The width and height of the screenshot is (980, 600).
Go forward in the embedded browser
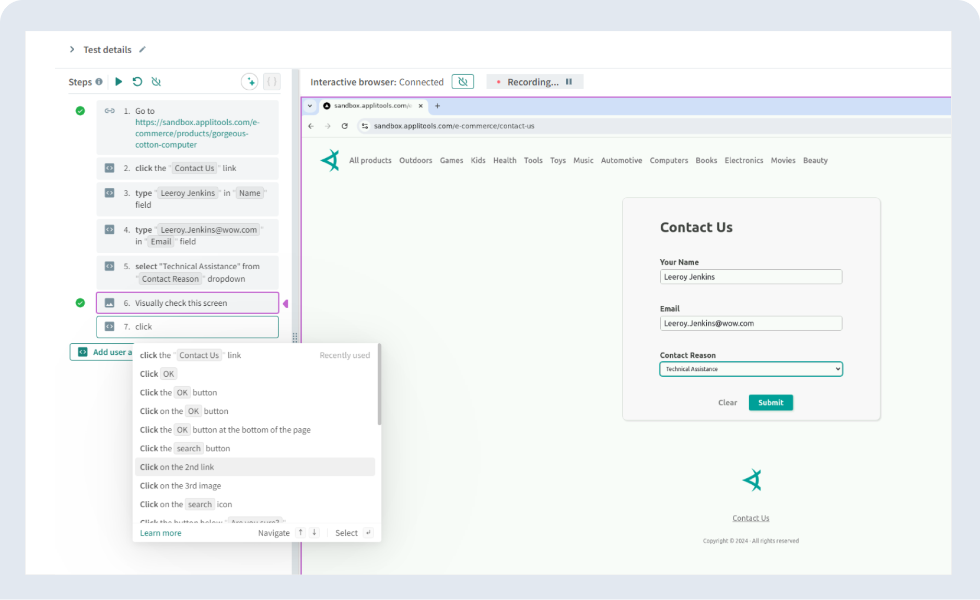tap(328, 126)
